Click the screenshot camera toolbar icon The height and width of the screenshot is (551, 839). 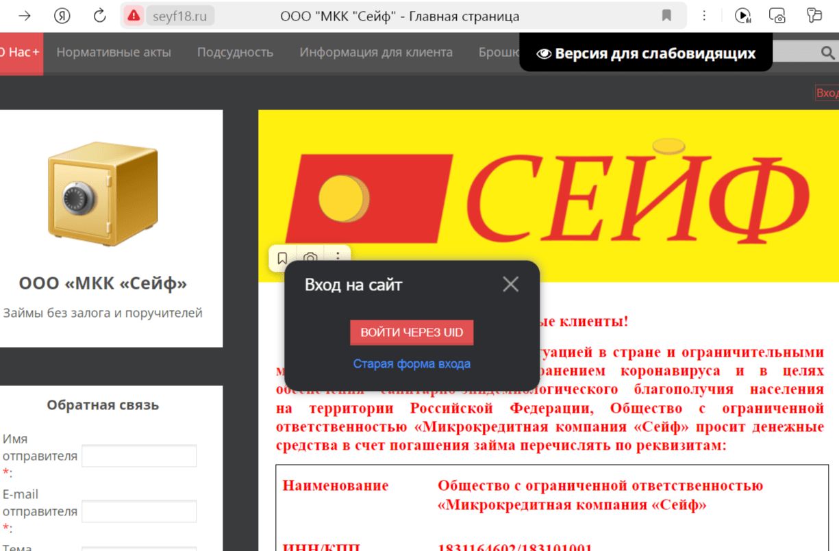[x=777, y=16]
